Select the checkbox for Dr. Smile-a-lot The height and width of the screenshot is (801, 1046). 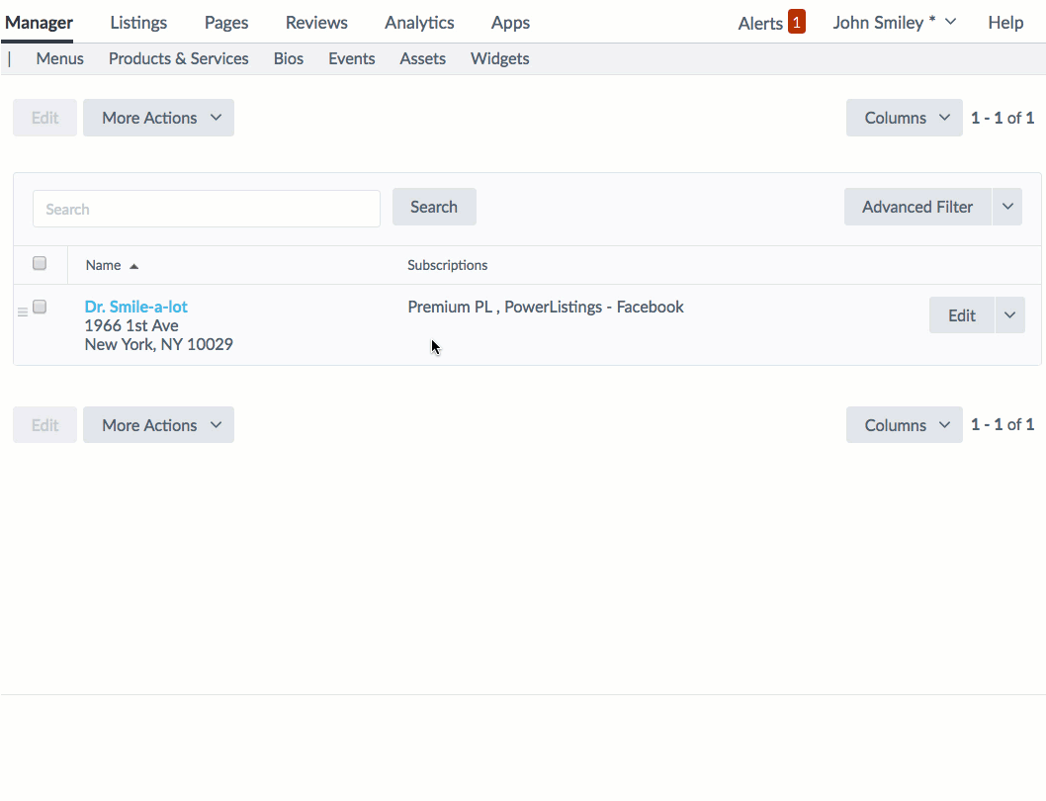click(39, 307)
